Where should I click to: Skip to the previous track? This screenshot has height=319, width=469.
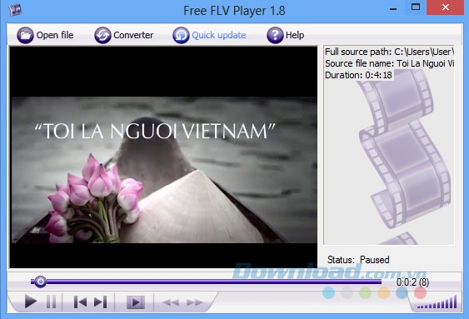point(80,302)
